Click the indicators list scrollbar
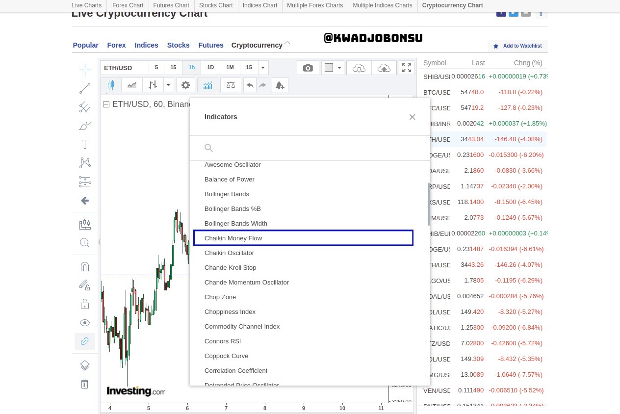 point(429,205)
